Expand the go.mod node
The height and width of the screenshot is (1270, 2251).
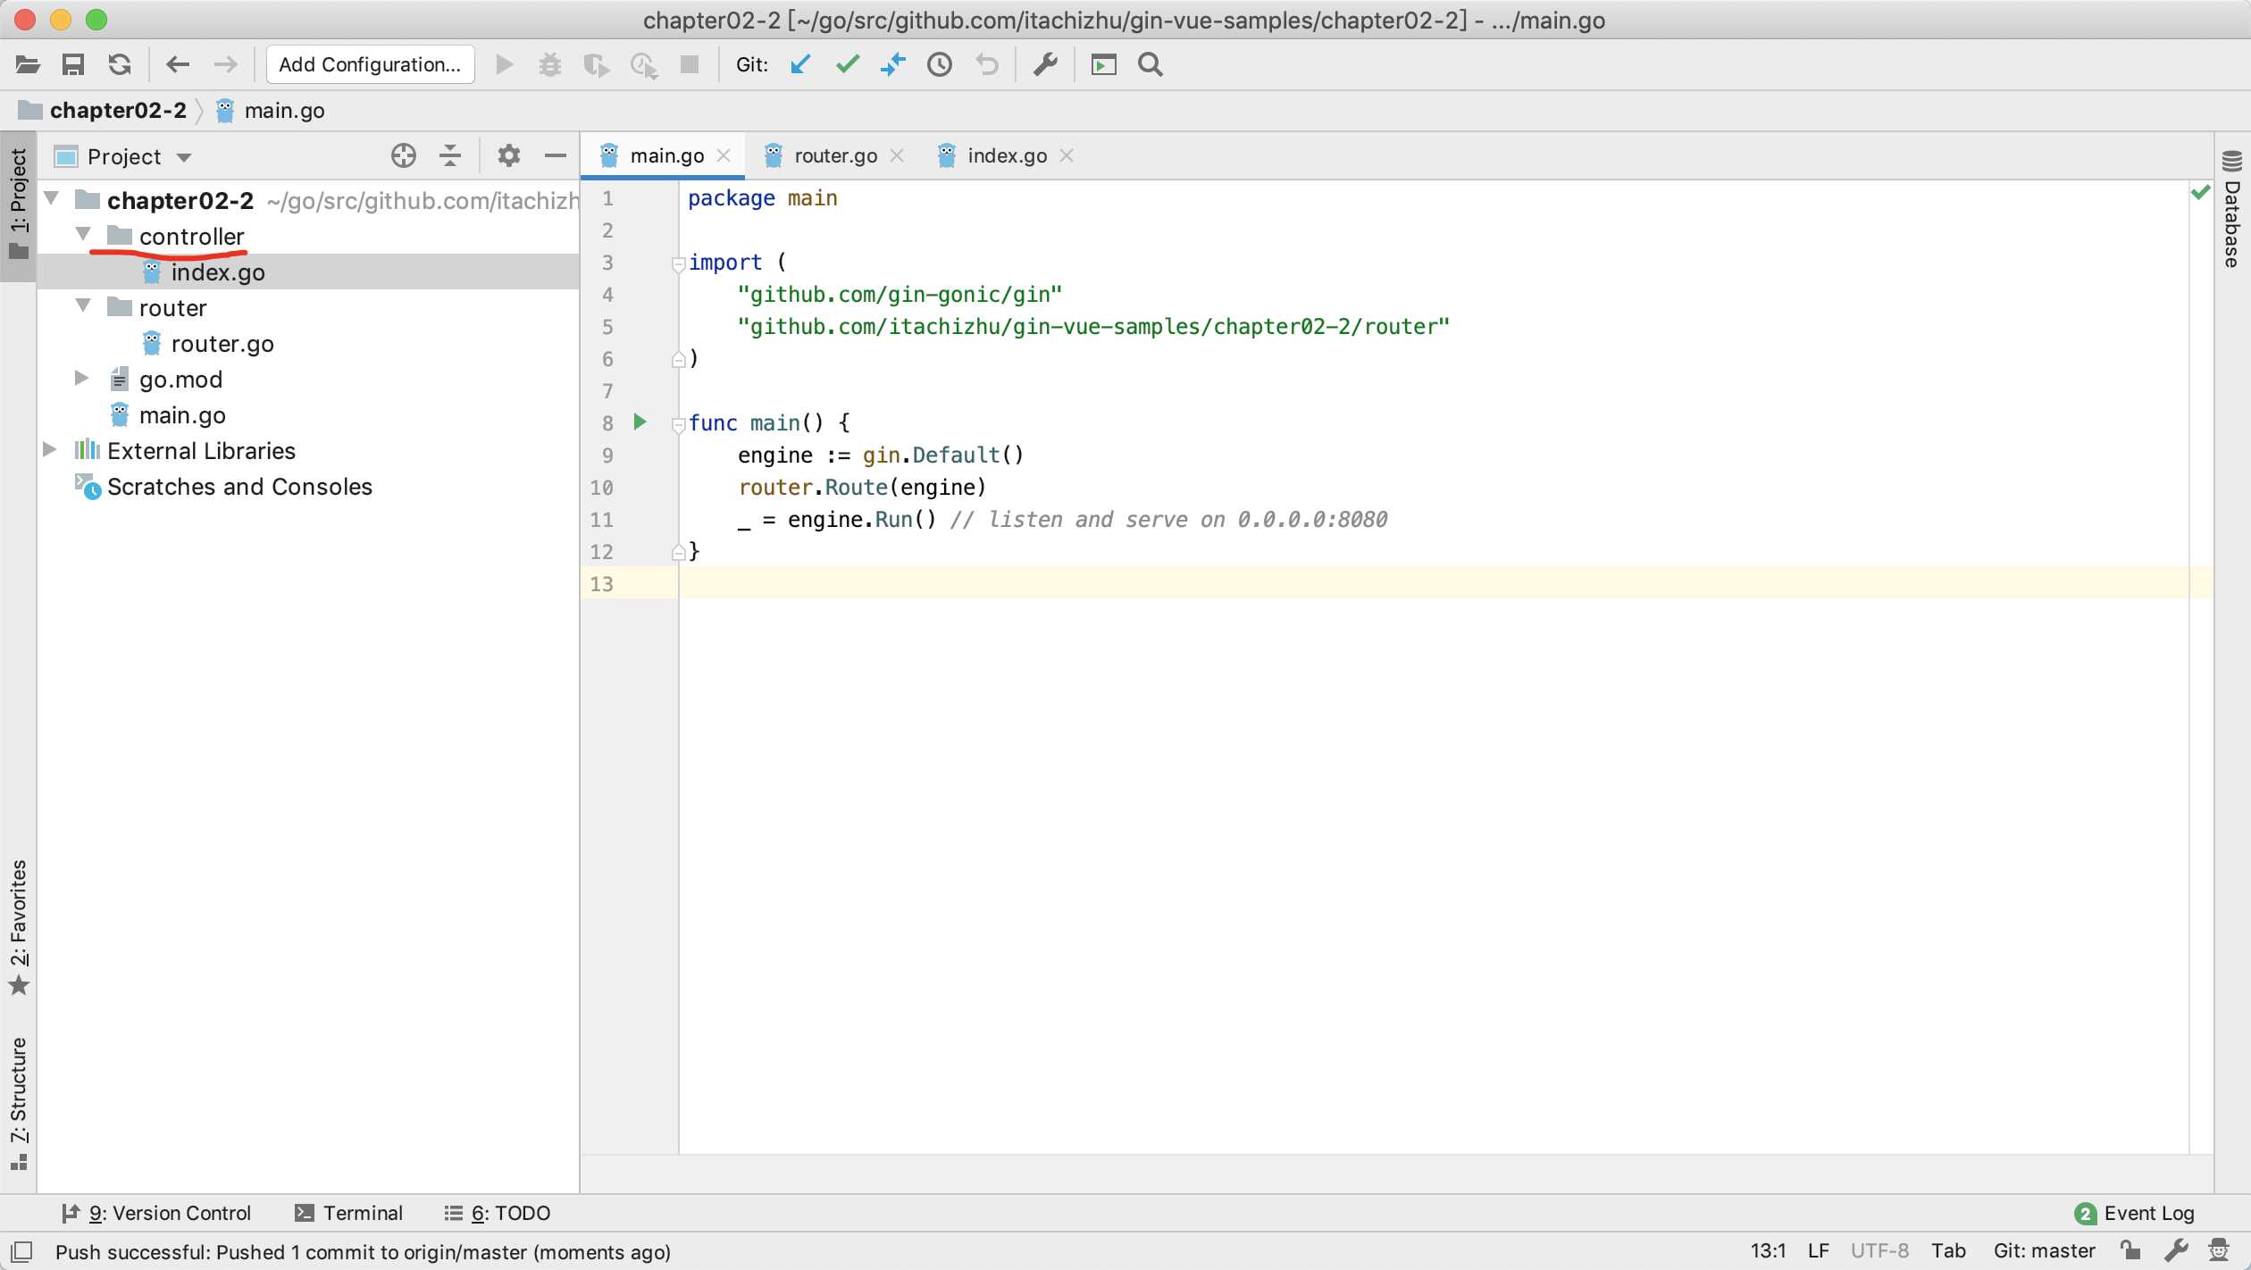[x=81, y=379]
